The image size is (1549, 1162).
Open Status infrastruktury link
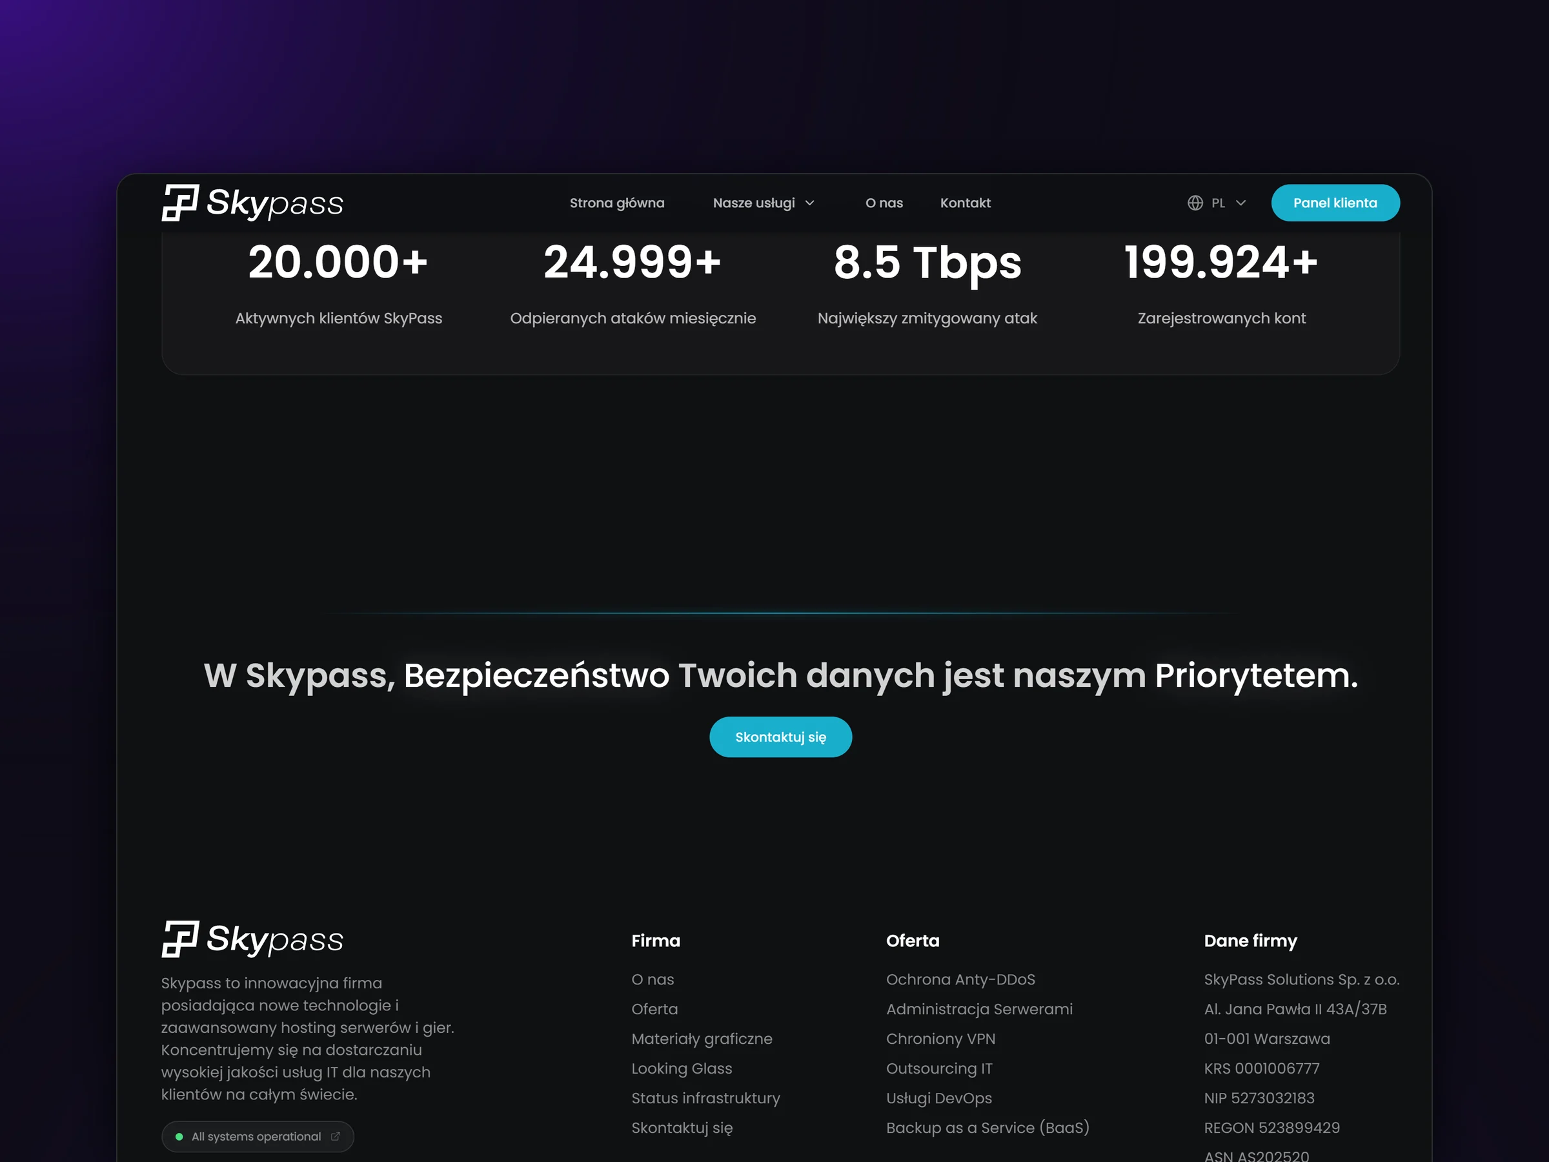[x=705, y=1098]
